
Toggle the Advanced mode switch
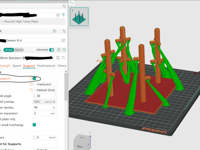click(52, 50)
